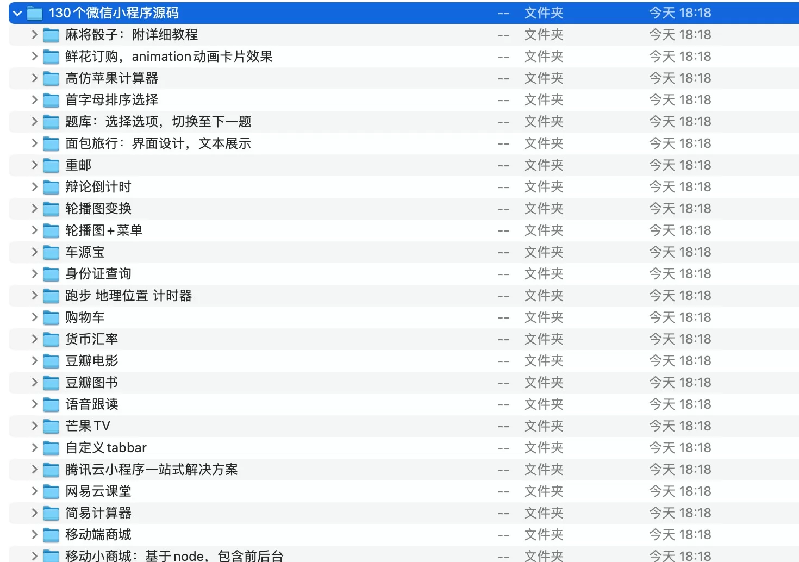Expand the 腾讯云小程序一站式解决方案 folder
The image size is (799, 562).
coord(33,469)
